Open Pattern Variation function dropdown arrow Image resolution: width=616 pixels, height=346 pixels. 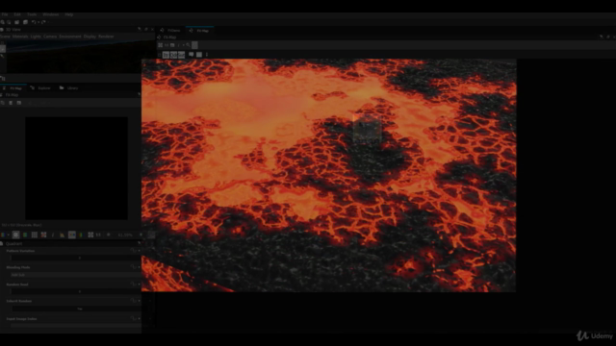[x=139, y=251]
